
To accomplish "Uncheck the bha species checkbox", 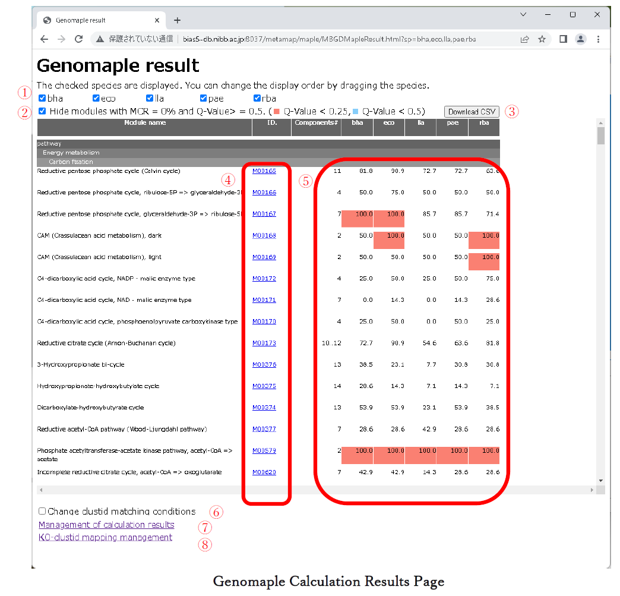I will click(42, 99).
